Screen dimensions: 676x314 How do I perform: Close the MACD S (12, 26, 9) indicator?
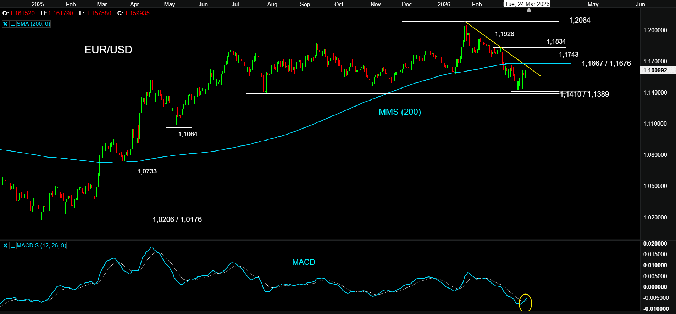click(5, 246)
